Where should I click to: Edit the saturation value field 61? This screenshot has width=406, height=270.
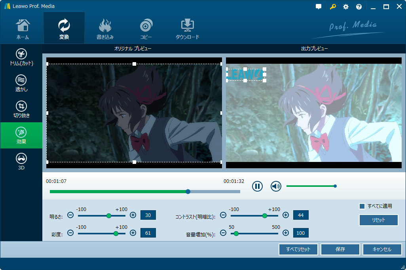point(148,233)
